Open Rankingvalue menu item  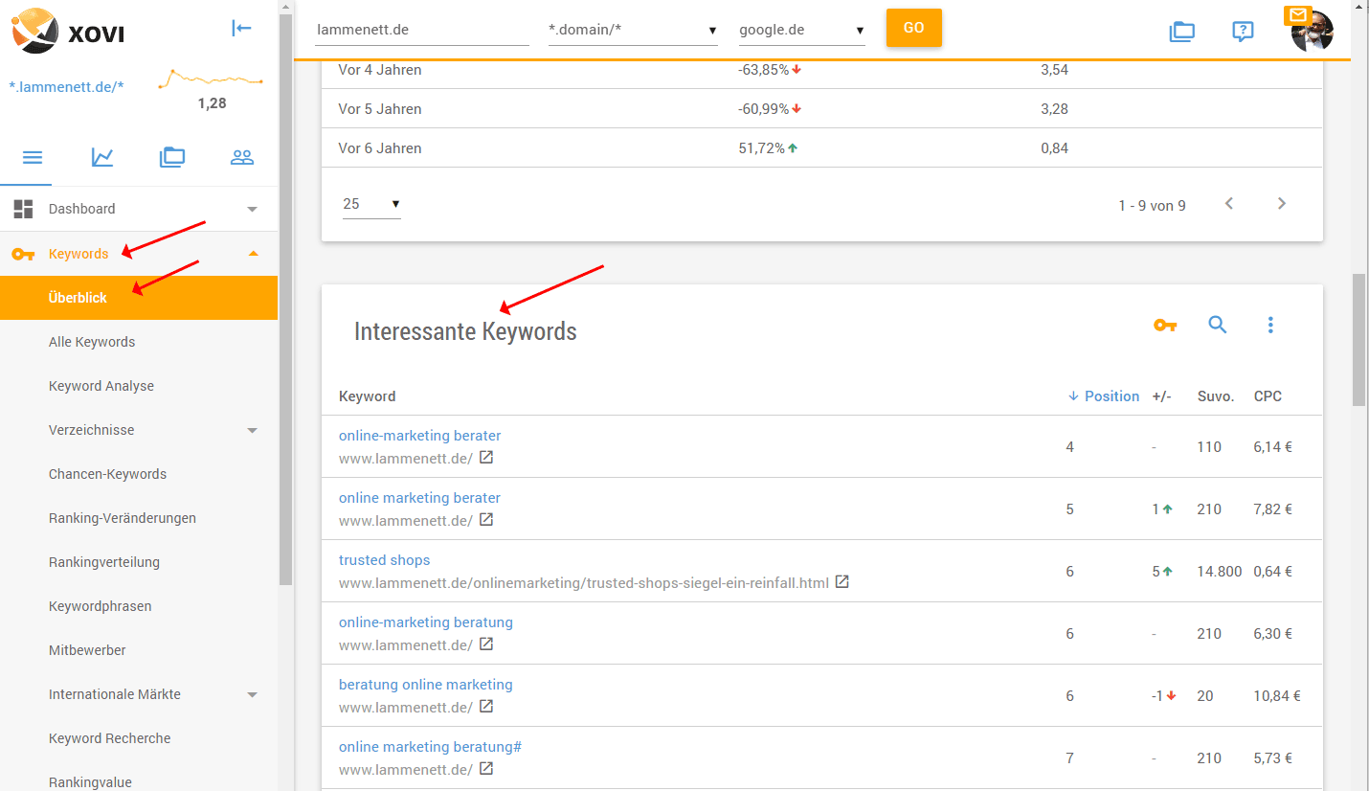[90, 782]
